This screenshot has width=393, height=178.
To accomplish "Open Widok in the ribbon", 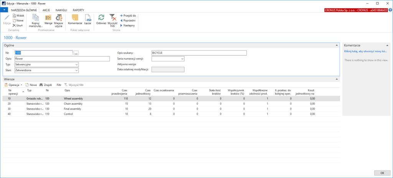I will (x=18, y=15).
